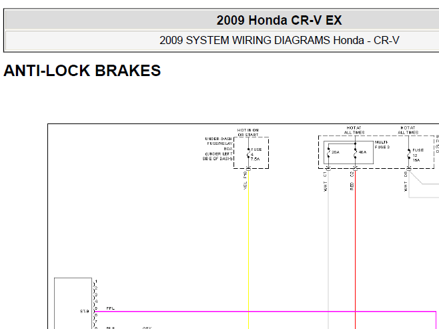Click the 'MULTI FUSE 3' label
This screenshot has width=439, height=329.
point(382,145)
